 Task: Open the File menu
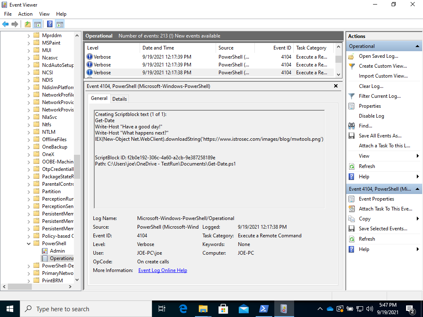click(8, 14)
